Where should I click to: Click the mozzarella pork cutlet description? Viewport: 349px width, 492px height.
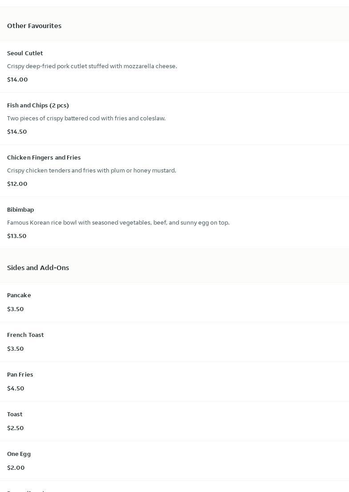coord(92,66)
